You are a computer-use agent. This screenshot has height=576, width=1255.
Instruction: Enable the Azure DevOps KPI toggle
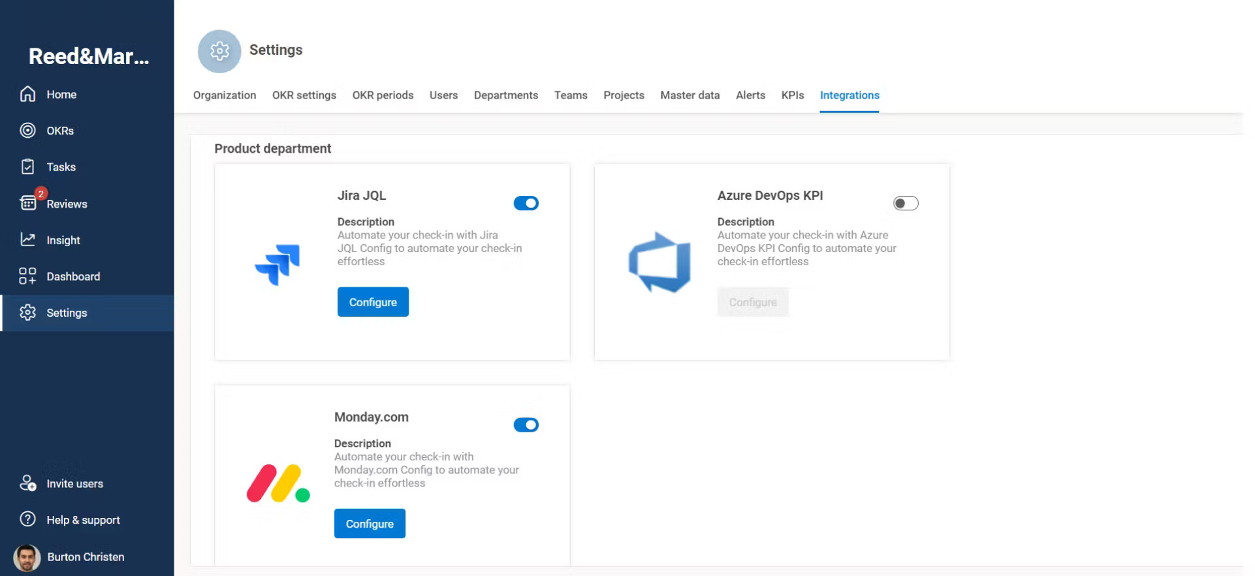coord(905,203)
